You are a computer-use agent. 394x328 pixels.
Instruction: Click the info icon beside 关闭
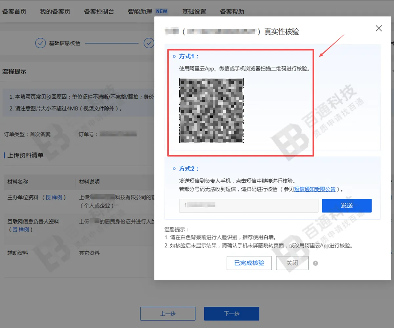click(x=316, y=263)
